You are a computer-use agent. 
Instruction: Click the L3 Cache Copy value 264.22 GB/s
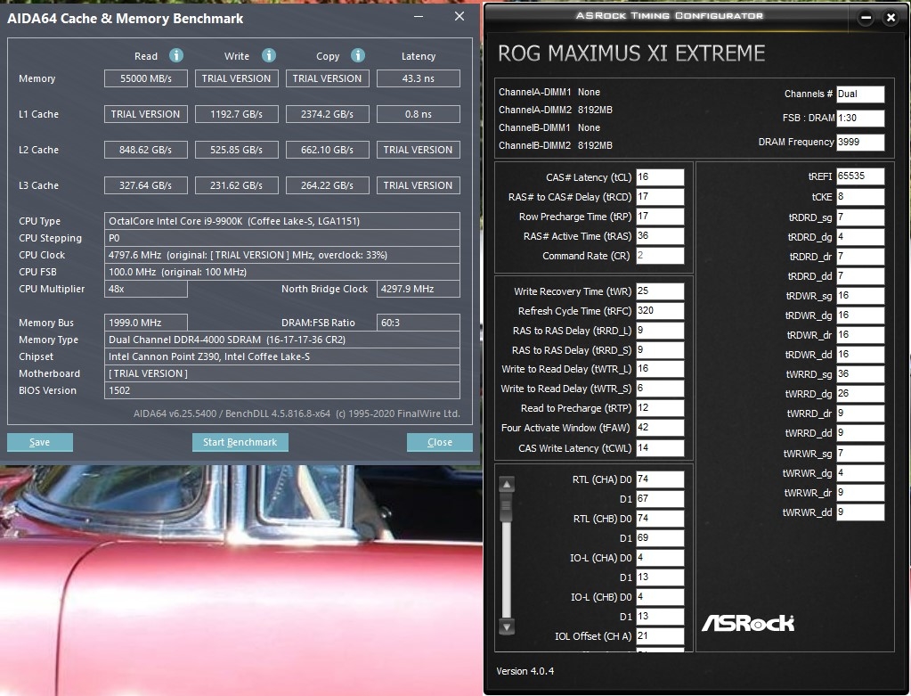click(327, 184)
